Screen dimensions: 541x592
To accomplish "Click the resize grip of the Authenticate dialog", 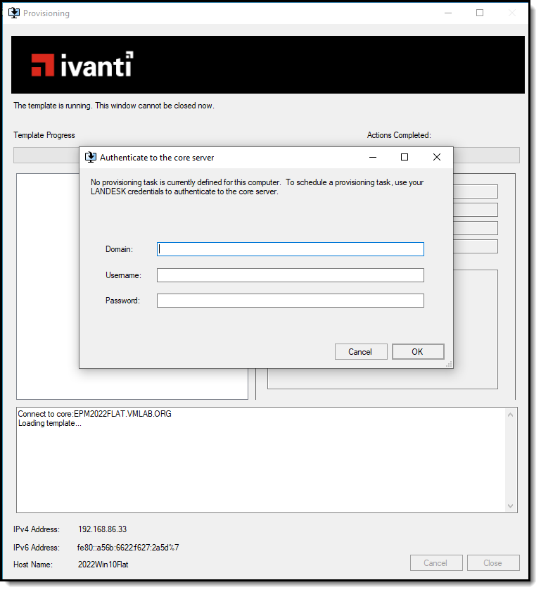I will coord(449,364).
